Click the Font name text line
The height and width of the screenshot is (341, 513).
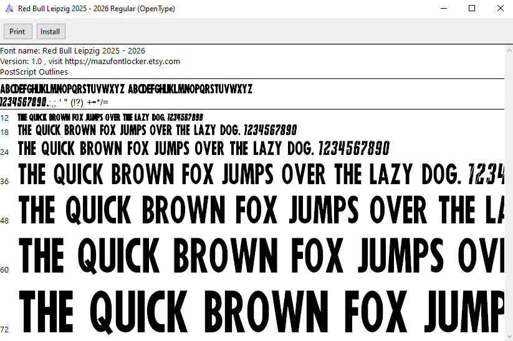pyautogui.click(x=73, y=50)
